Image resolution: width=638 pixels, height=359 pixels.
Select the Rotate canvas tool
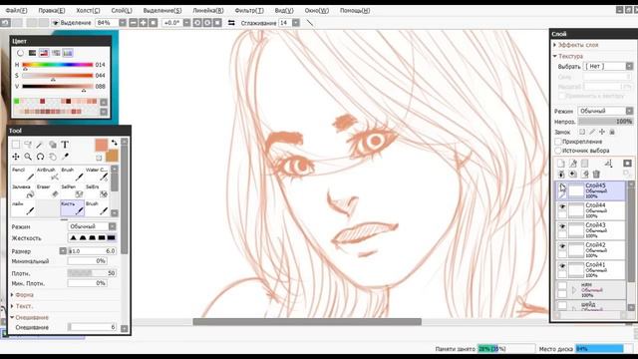click(40, 157)
